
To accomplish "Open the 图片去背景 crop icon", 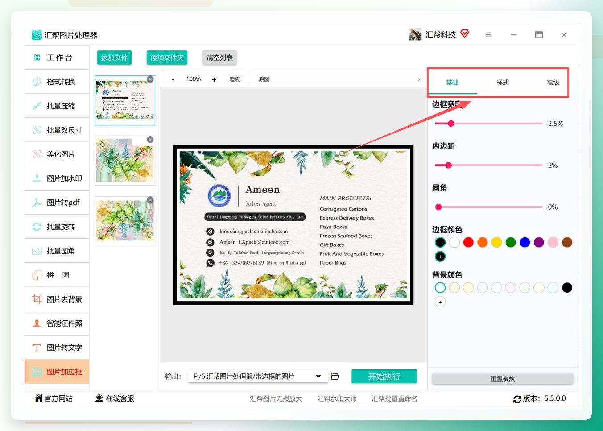I will coord(37,299).
